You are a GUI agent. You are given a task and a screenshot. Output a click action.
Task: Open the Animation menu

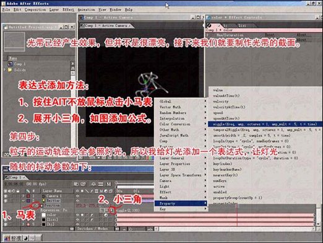click(x=86, y=10)
